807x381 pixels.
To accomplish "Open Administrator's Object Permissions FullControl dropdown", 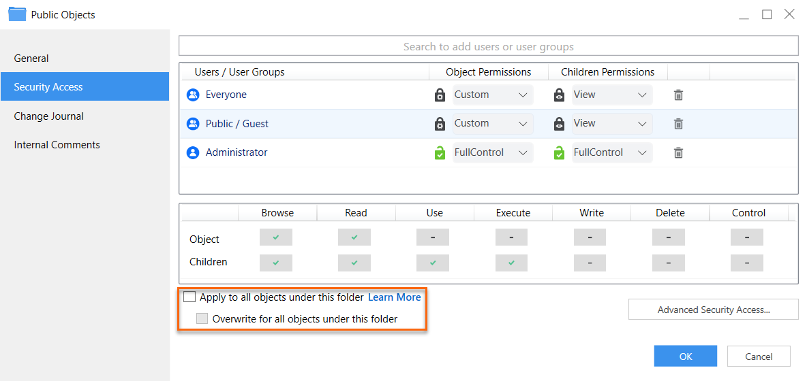I will (x=492, y=153).
